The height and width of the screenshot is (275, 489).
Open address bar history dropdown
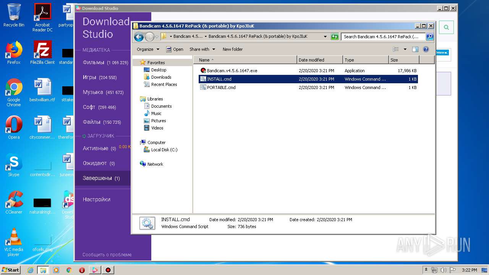tap(325, 37)
